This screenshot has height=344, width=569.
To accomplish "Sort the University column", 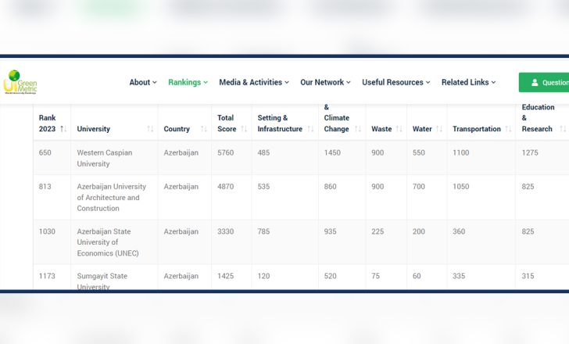I will (150, 129).
